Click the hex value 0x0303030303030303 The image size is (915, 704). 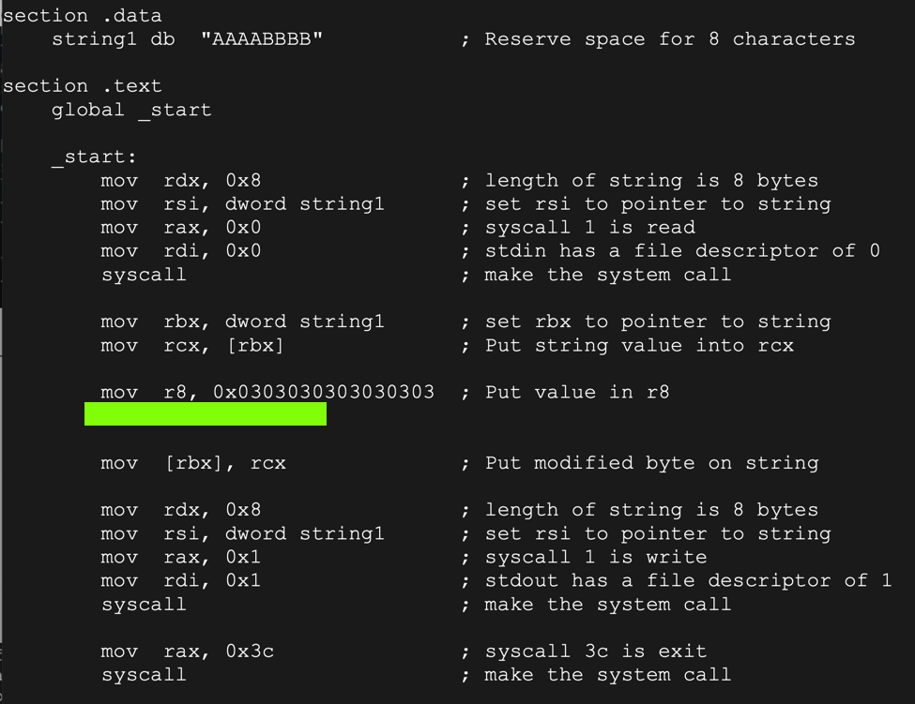tap(324, 392)
